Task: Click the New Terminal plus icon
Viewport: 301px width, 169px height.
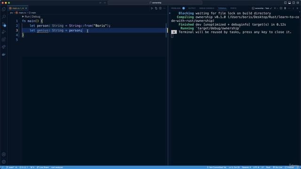Action: 275,8
